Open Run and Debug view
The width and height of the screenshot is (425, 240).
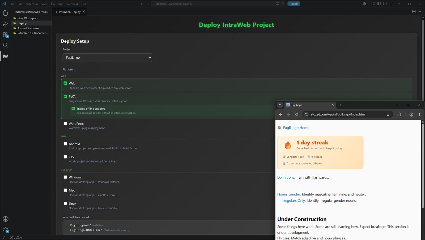5,24
